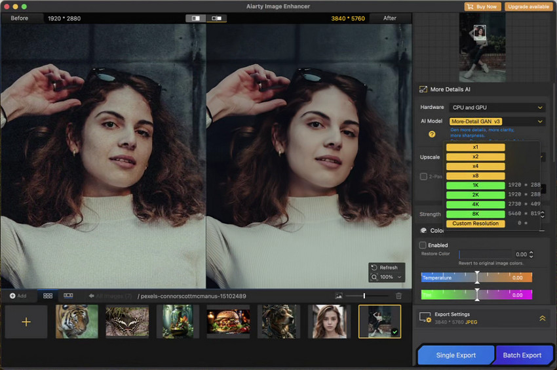
Task: Adjust the Strength stepper arrows
Action: 543,214
